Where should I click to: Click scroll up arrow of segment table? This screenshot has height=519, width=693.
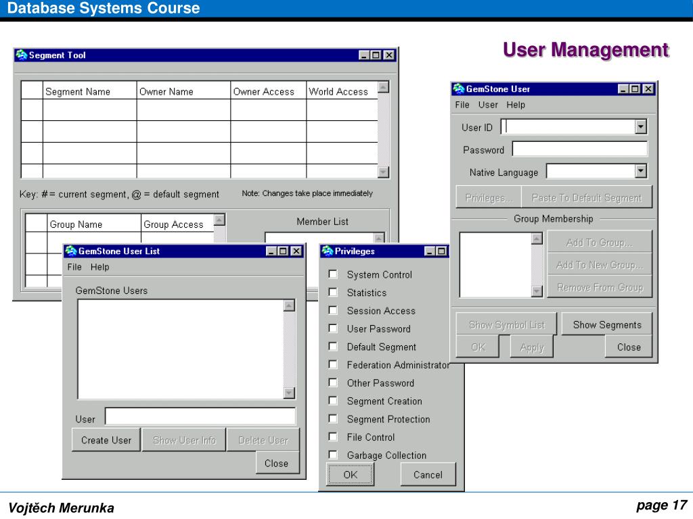[x=383, y=87]
